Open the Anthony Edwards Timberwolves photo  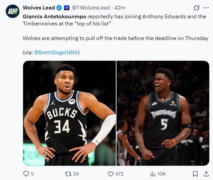click(x=163, y=113)
